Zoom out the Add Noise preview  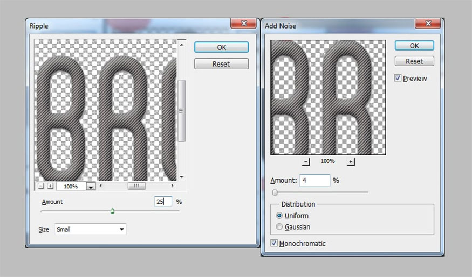306,161
